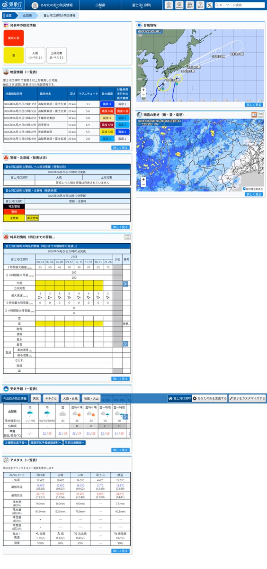This screenshot has height=569, width=267.
Task: Click the red 震度6弱 alert tile
Action: (x=13, y=38)
